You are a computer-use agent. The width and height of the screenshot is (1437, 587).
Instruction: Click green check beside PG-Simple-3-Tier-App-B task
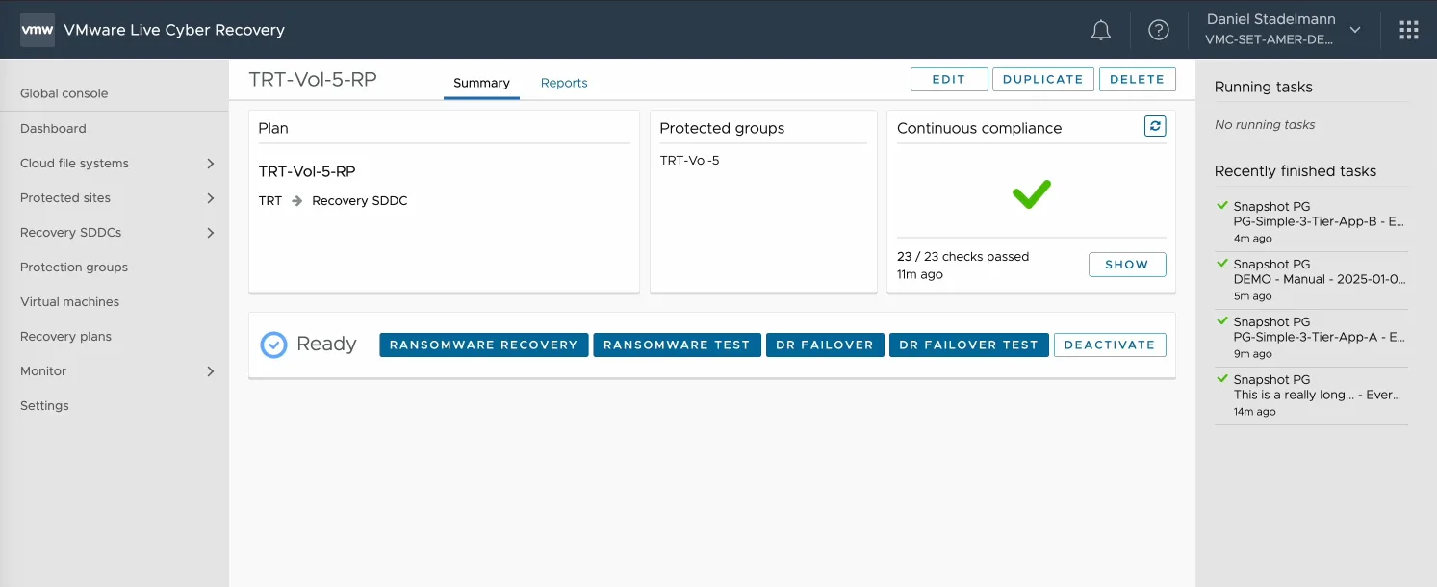pos(1222,206)
